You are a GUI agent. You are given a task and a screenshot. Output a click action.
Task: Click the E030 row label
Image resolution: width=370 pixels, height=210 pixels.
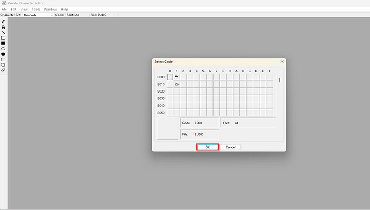coord(161,98)
